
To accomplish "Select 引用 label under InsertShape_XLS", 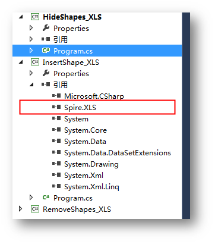I will tap(61, 85).
